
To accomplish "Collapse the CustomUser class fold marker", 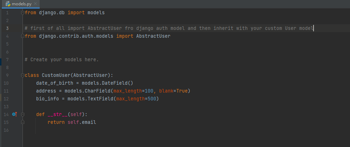I will pos(23,75).
